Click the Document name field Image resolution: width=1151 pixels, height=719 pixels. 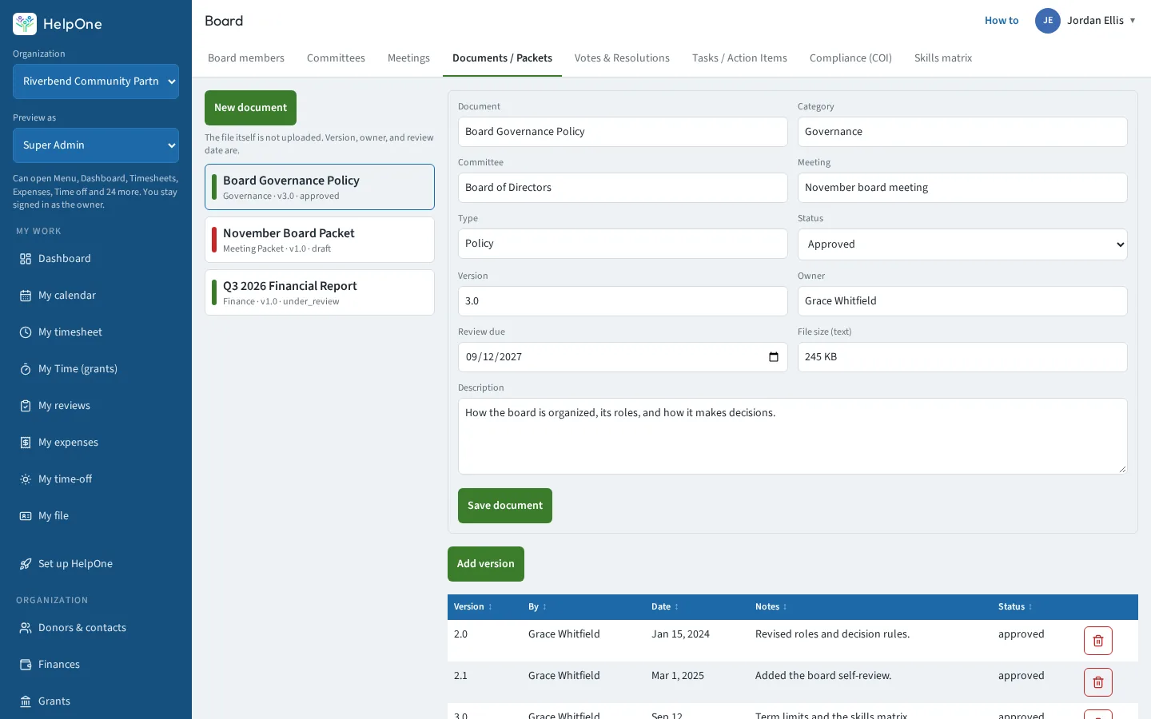623,132
